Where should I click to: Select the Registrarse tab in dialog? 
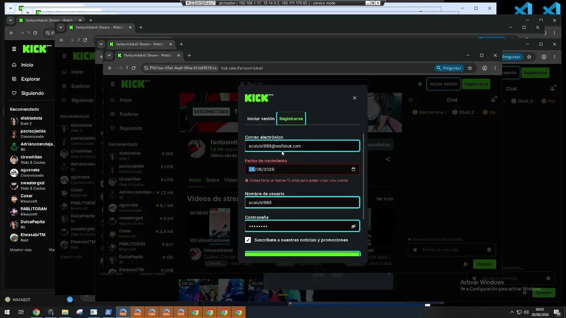pyautogui.click(x=291, y=118)
